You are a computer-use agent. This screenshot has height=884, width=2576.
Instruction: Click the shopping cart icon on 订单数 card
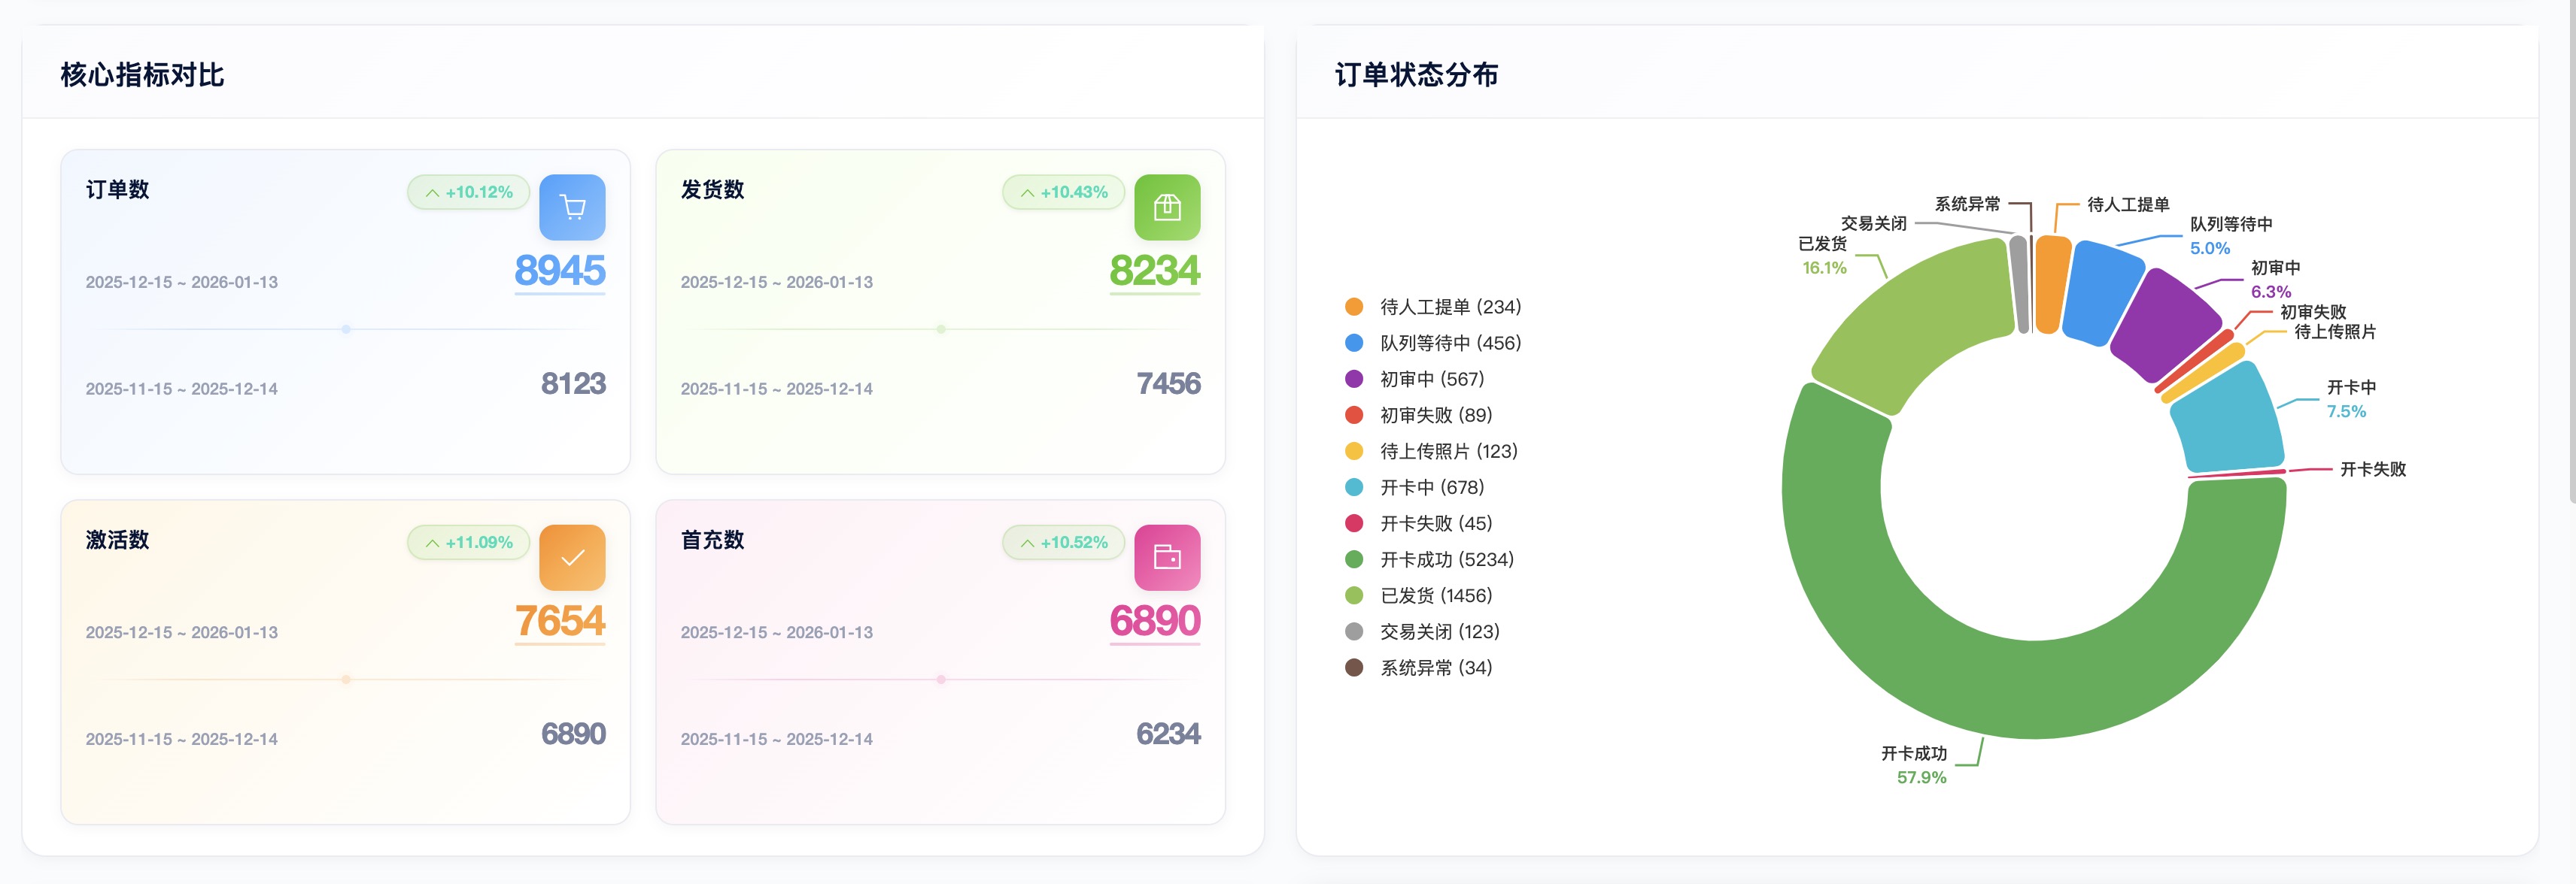point(572,207)
